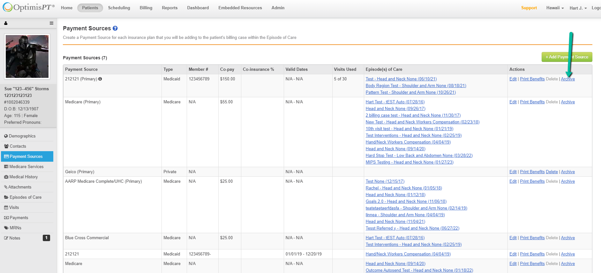Delete the Geico payment source
The height and width of the screenshot is (273, 601).
[552, 172]
